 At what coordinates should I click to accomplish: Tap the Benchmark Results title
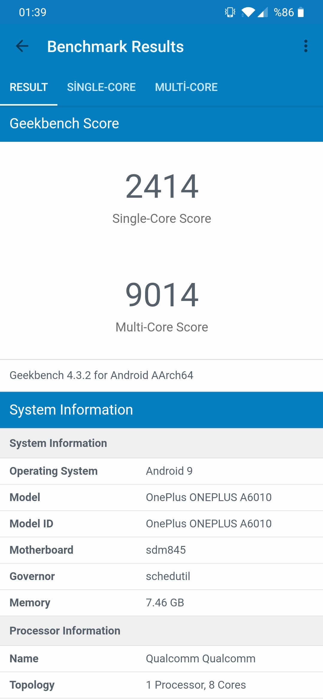pyautogui.click(x=115, y=47)
